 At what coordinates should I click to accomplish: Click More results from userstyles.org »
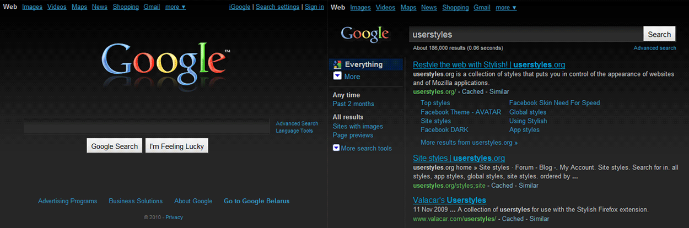[x=469, y=142]
